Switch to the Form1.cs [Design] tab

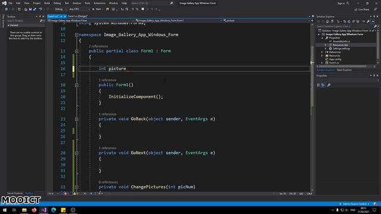point(77,16)
